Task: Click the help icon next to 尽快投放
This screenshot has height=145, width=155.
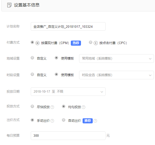Action: tap(52, 107)
